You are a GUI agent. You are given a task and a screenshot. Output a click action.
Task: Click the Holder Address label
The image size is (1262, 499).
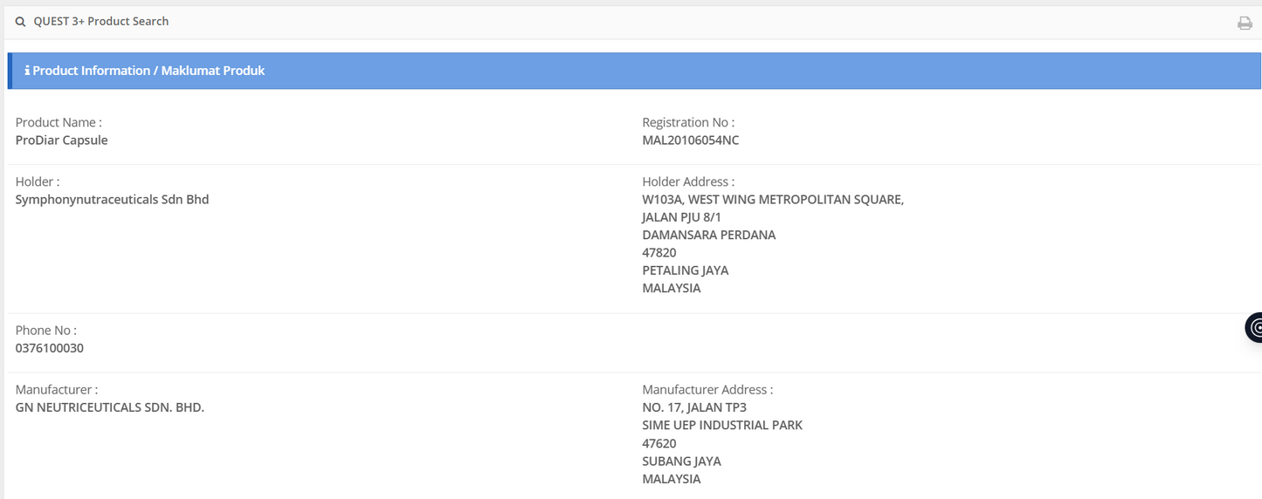688,182
